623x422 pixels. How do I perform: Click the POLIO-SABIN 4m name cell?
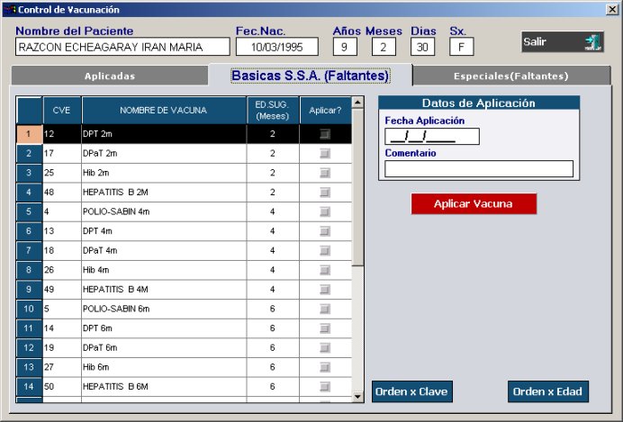pos(164,211)
